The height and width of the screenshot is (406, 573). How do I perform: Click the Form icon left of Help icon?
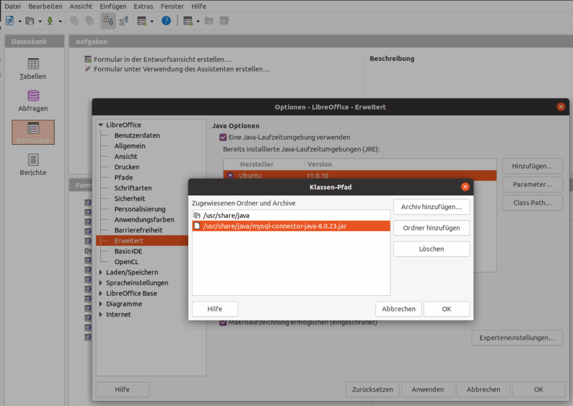click(142, 21)
